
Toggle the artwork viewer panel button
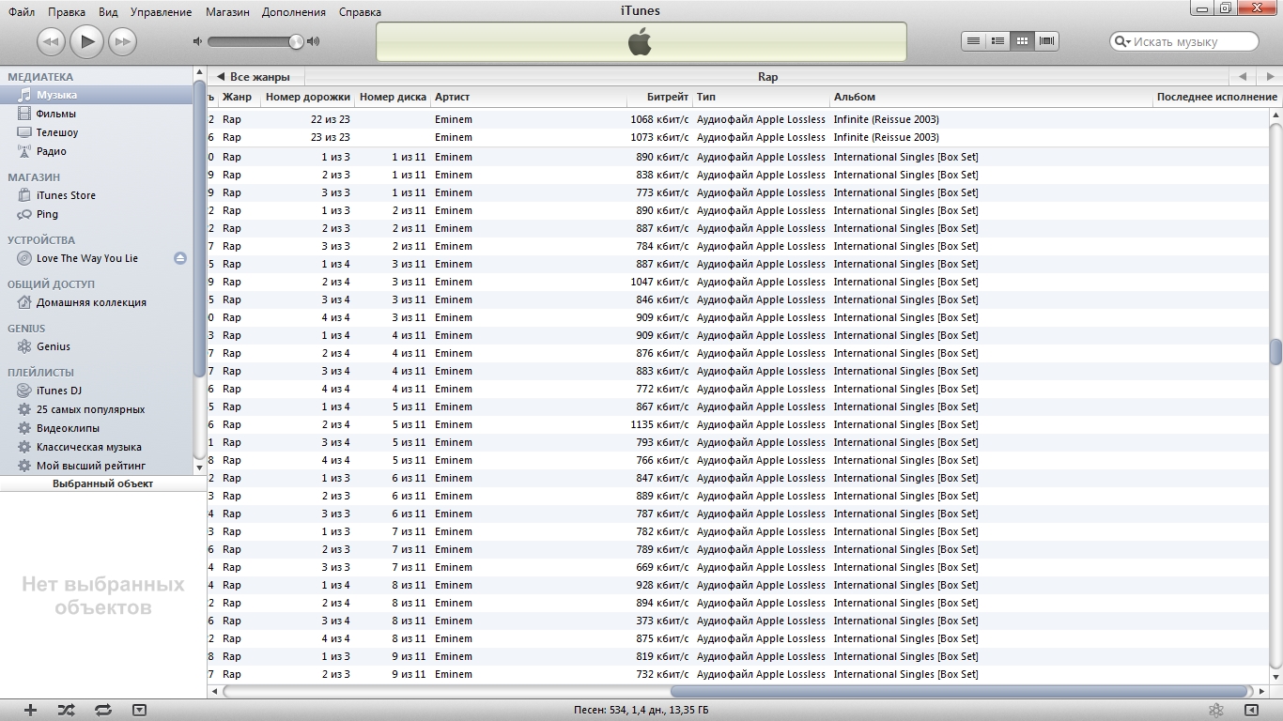139,711
